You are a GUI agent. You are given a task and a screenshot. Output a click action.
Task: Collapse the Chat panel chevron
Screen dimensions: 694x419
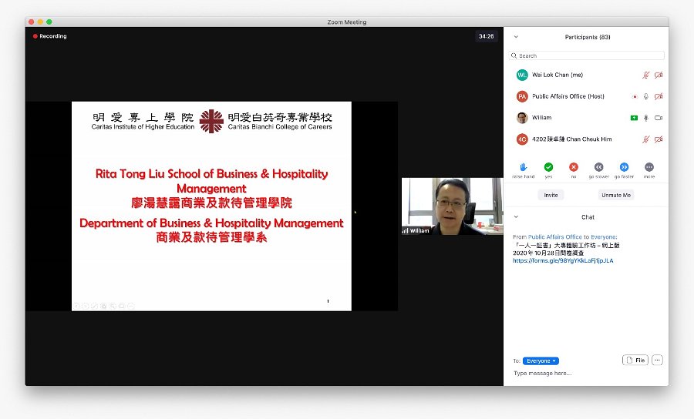516,217
